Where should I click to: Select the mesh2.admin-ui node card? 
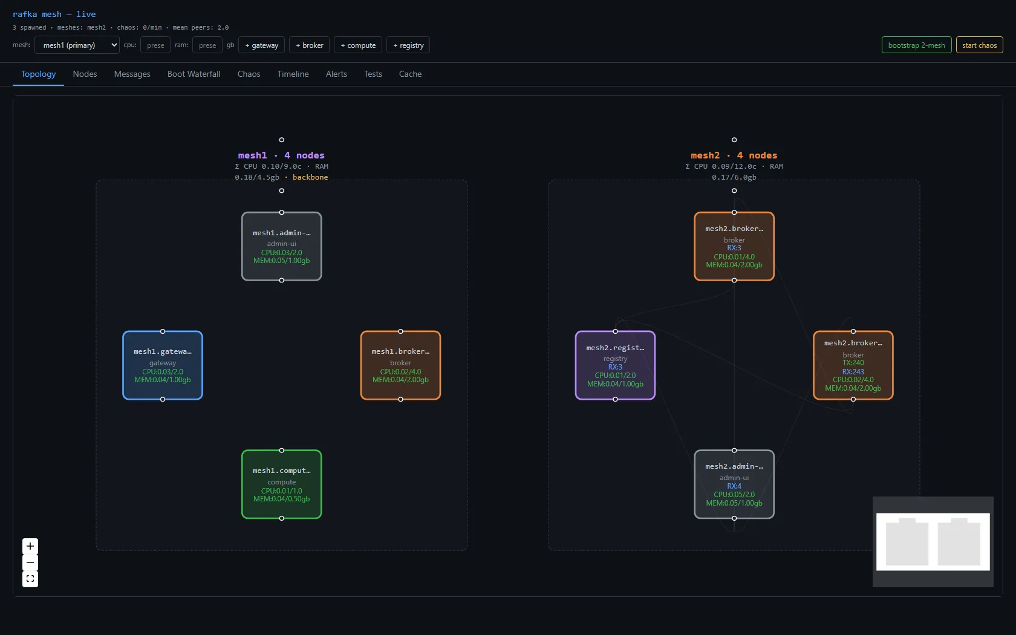coord(734,484)
